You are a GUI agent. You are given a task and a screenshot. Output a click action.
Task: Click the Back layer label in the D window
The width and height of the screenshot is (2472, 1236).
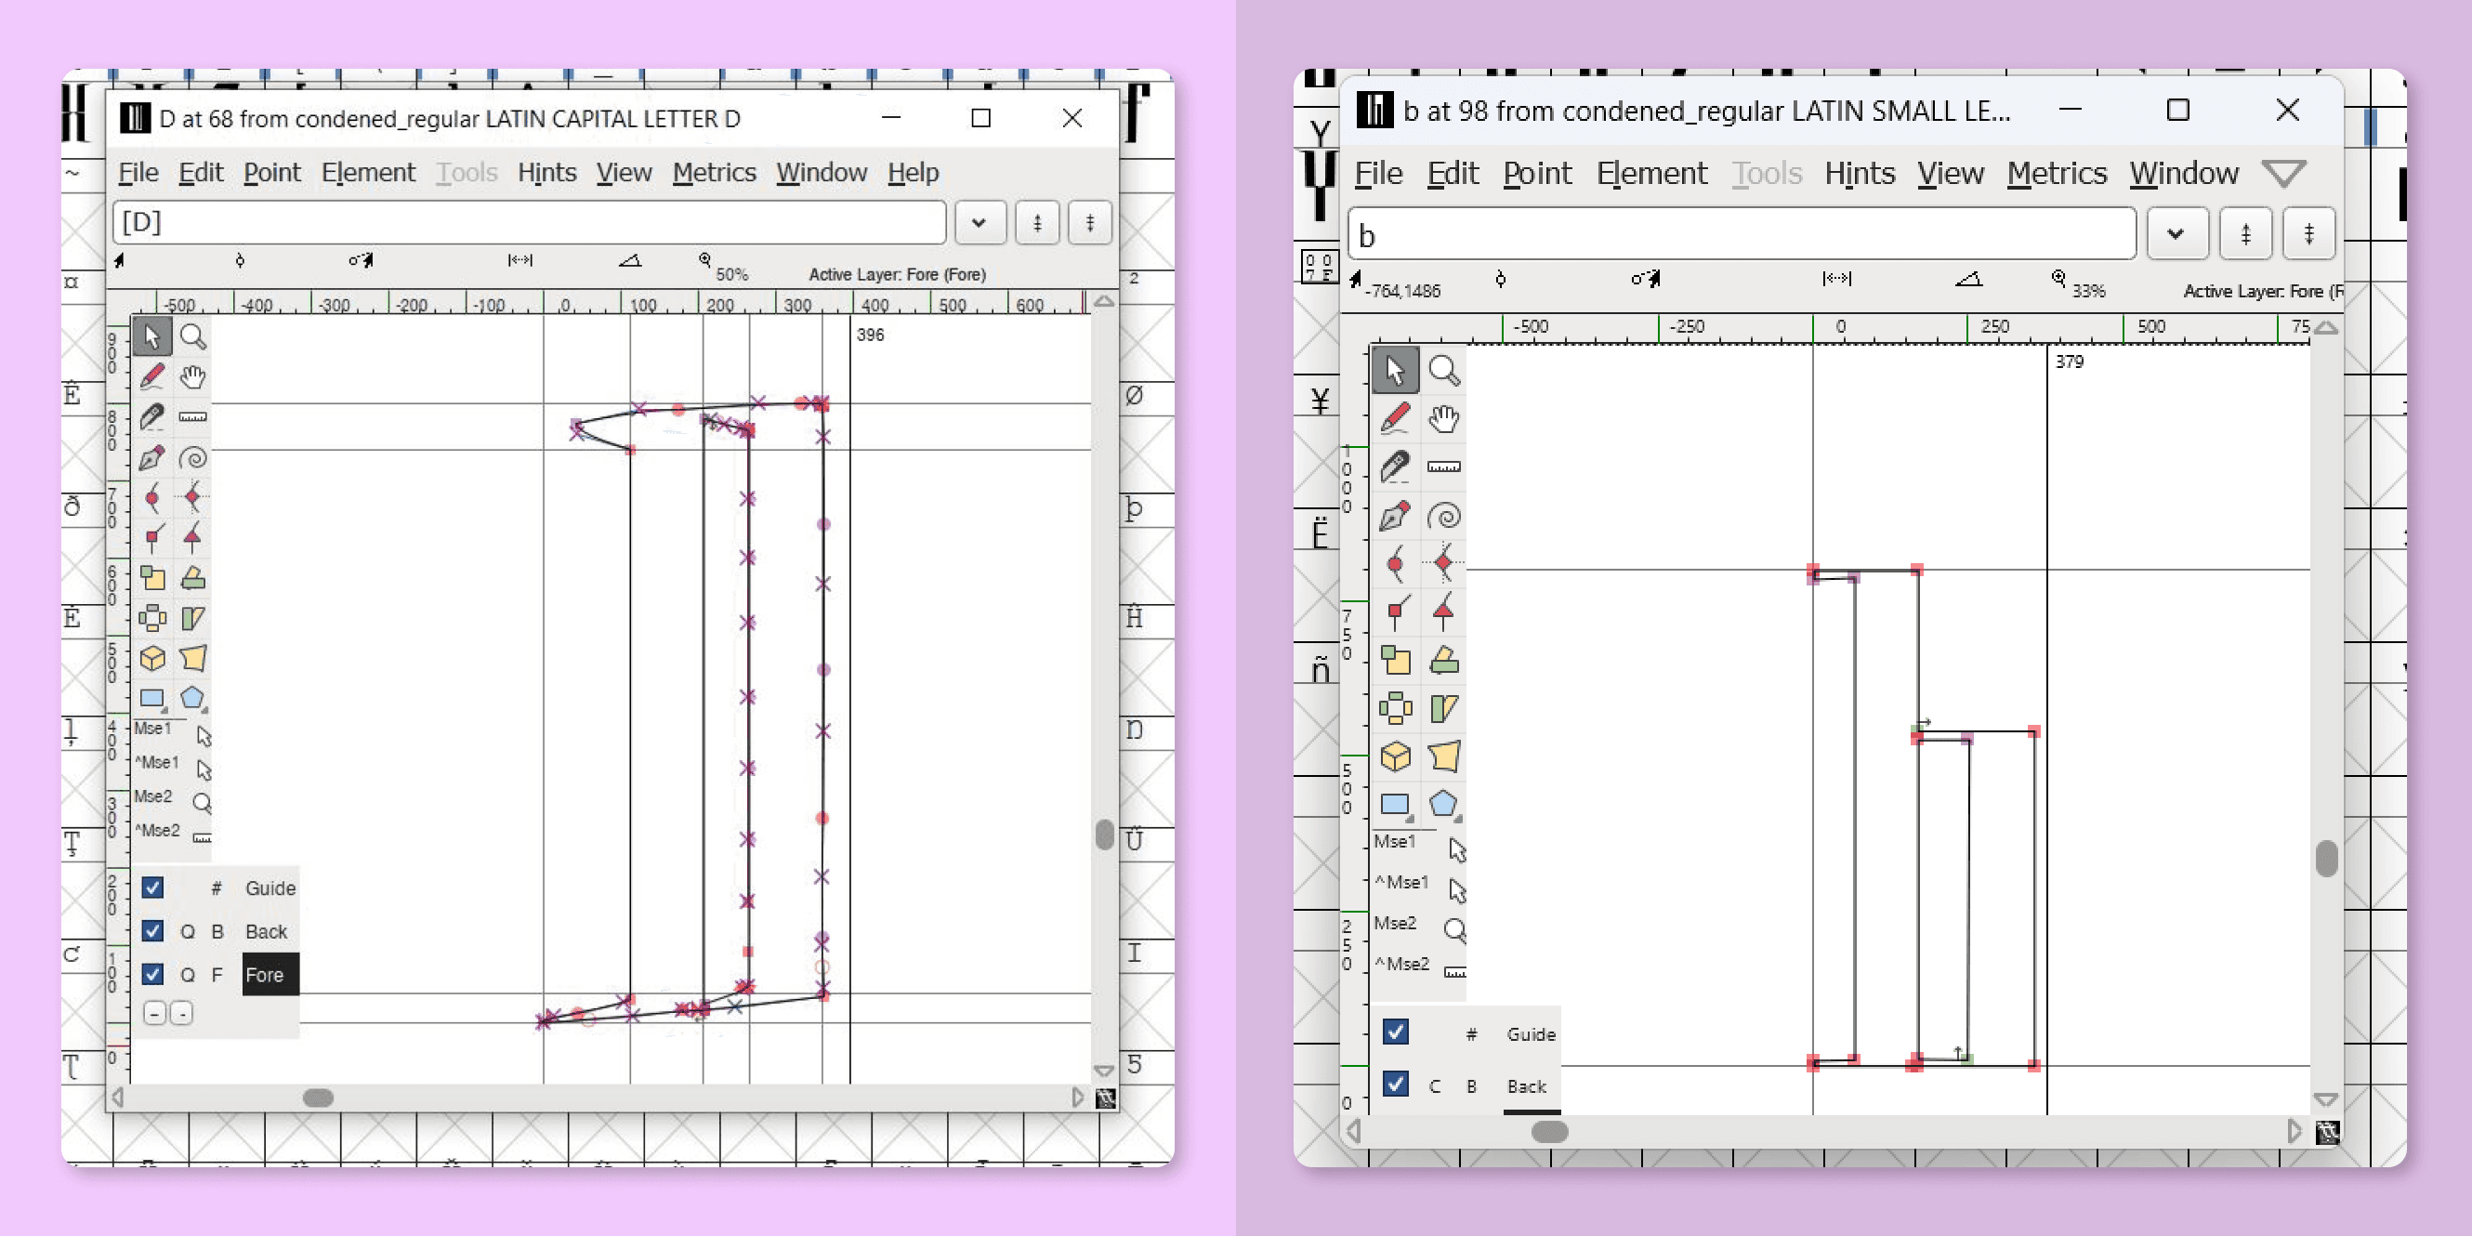[266, 931]
